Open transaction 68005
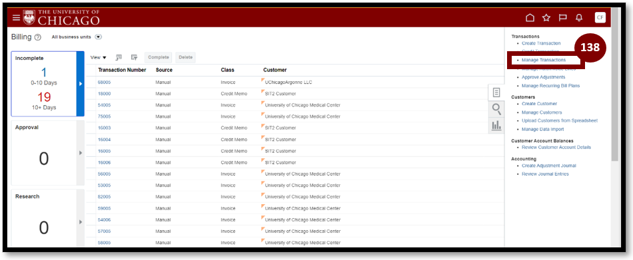This screenshot has width=633, height=260. 104,82
